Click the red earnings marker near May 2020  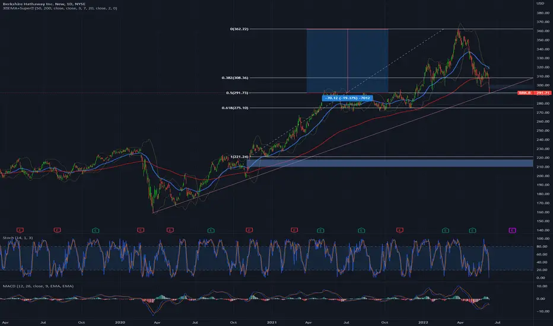point(170,230)
